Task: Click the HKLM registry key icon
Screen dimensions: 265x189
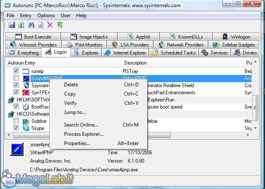Action: point(11,100)
